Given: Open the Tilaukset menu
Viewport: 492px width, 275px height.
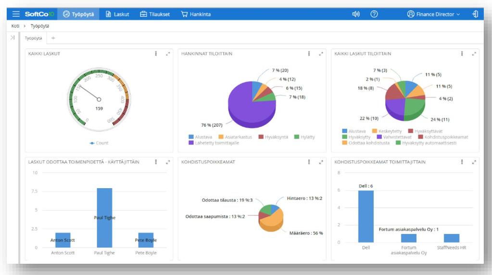Looking at the screenshot, I should point(155,14).
